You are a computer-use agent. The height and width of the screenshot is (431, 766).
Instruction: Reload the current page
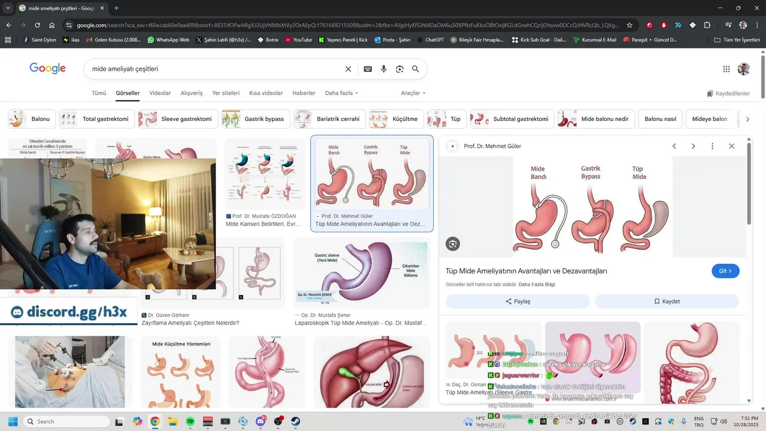pos(38,25)
